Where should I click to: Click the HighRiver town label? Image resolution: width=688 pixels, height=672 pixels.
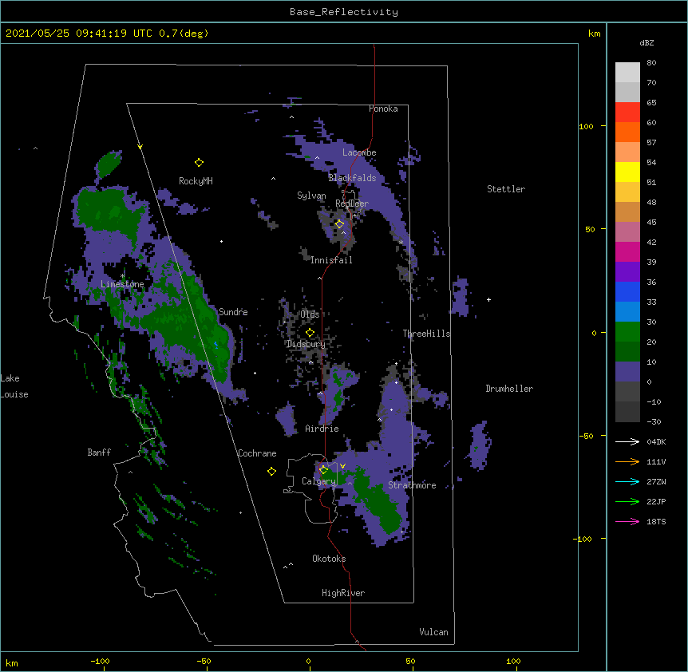tap(343, 593)
